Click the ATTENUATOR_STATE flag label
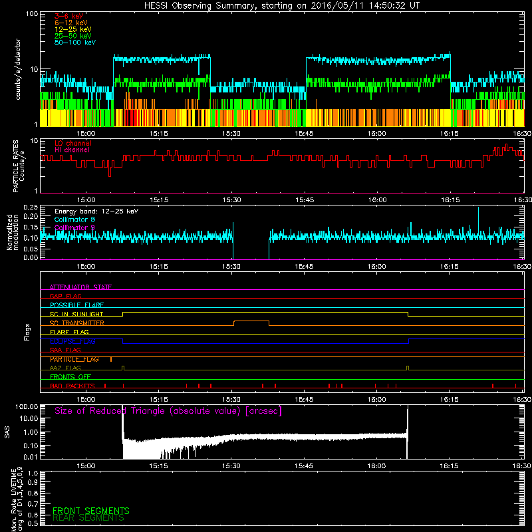This screenshot has height=532, width=532. click(80, 287)
